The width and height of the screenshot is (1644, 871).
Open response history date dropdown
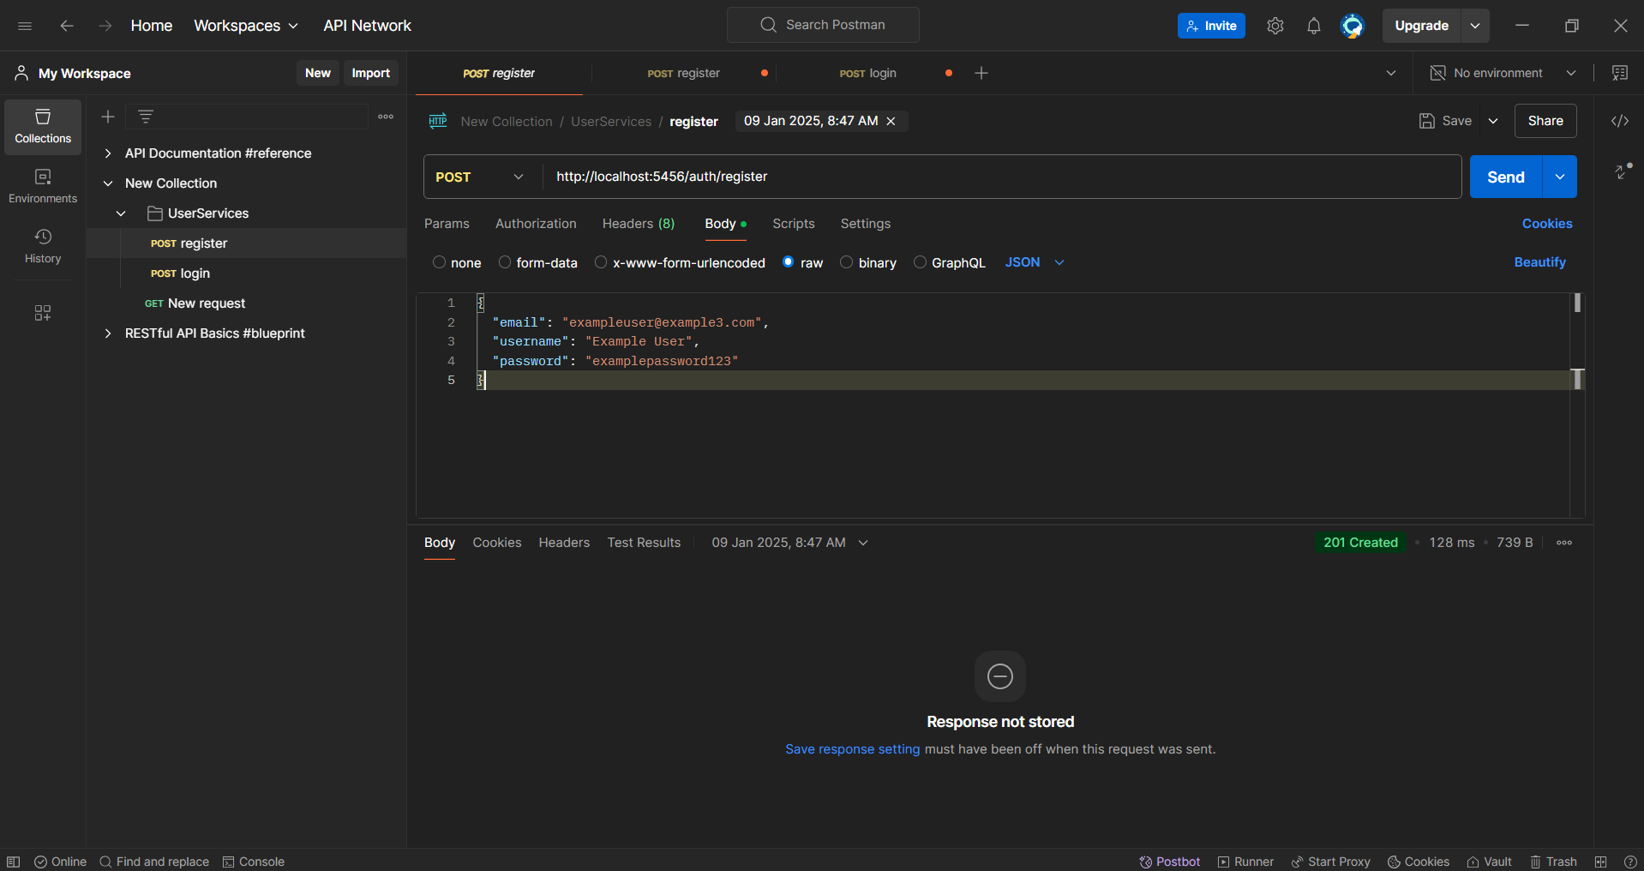789,543
